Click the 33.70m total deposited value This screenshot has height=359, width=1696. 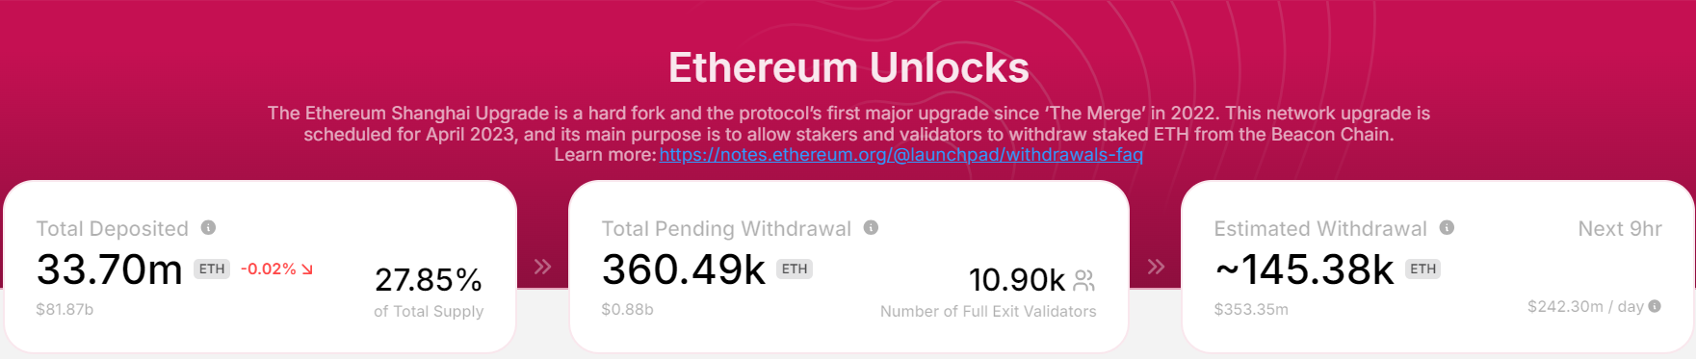tap(110, 269)
